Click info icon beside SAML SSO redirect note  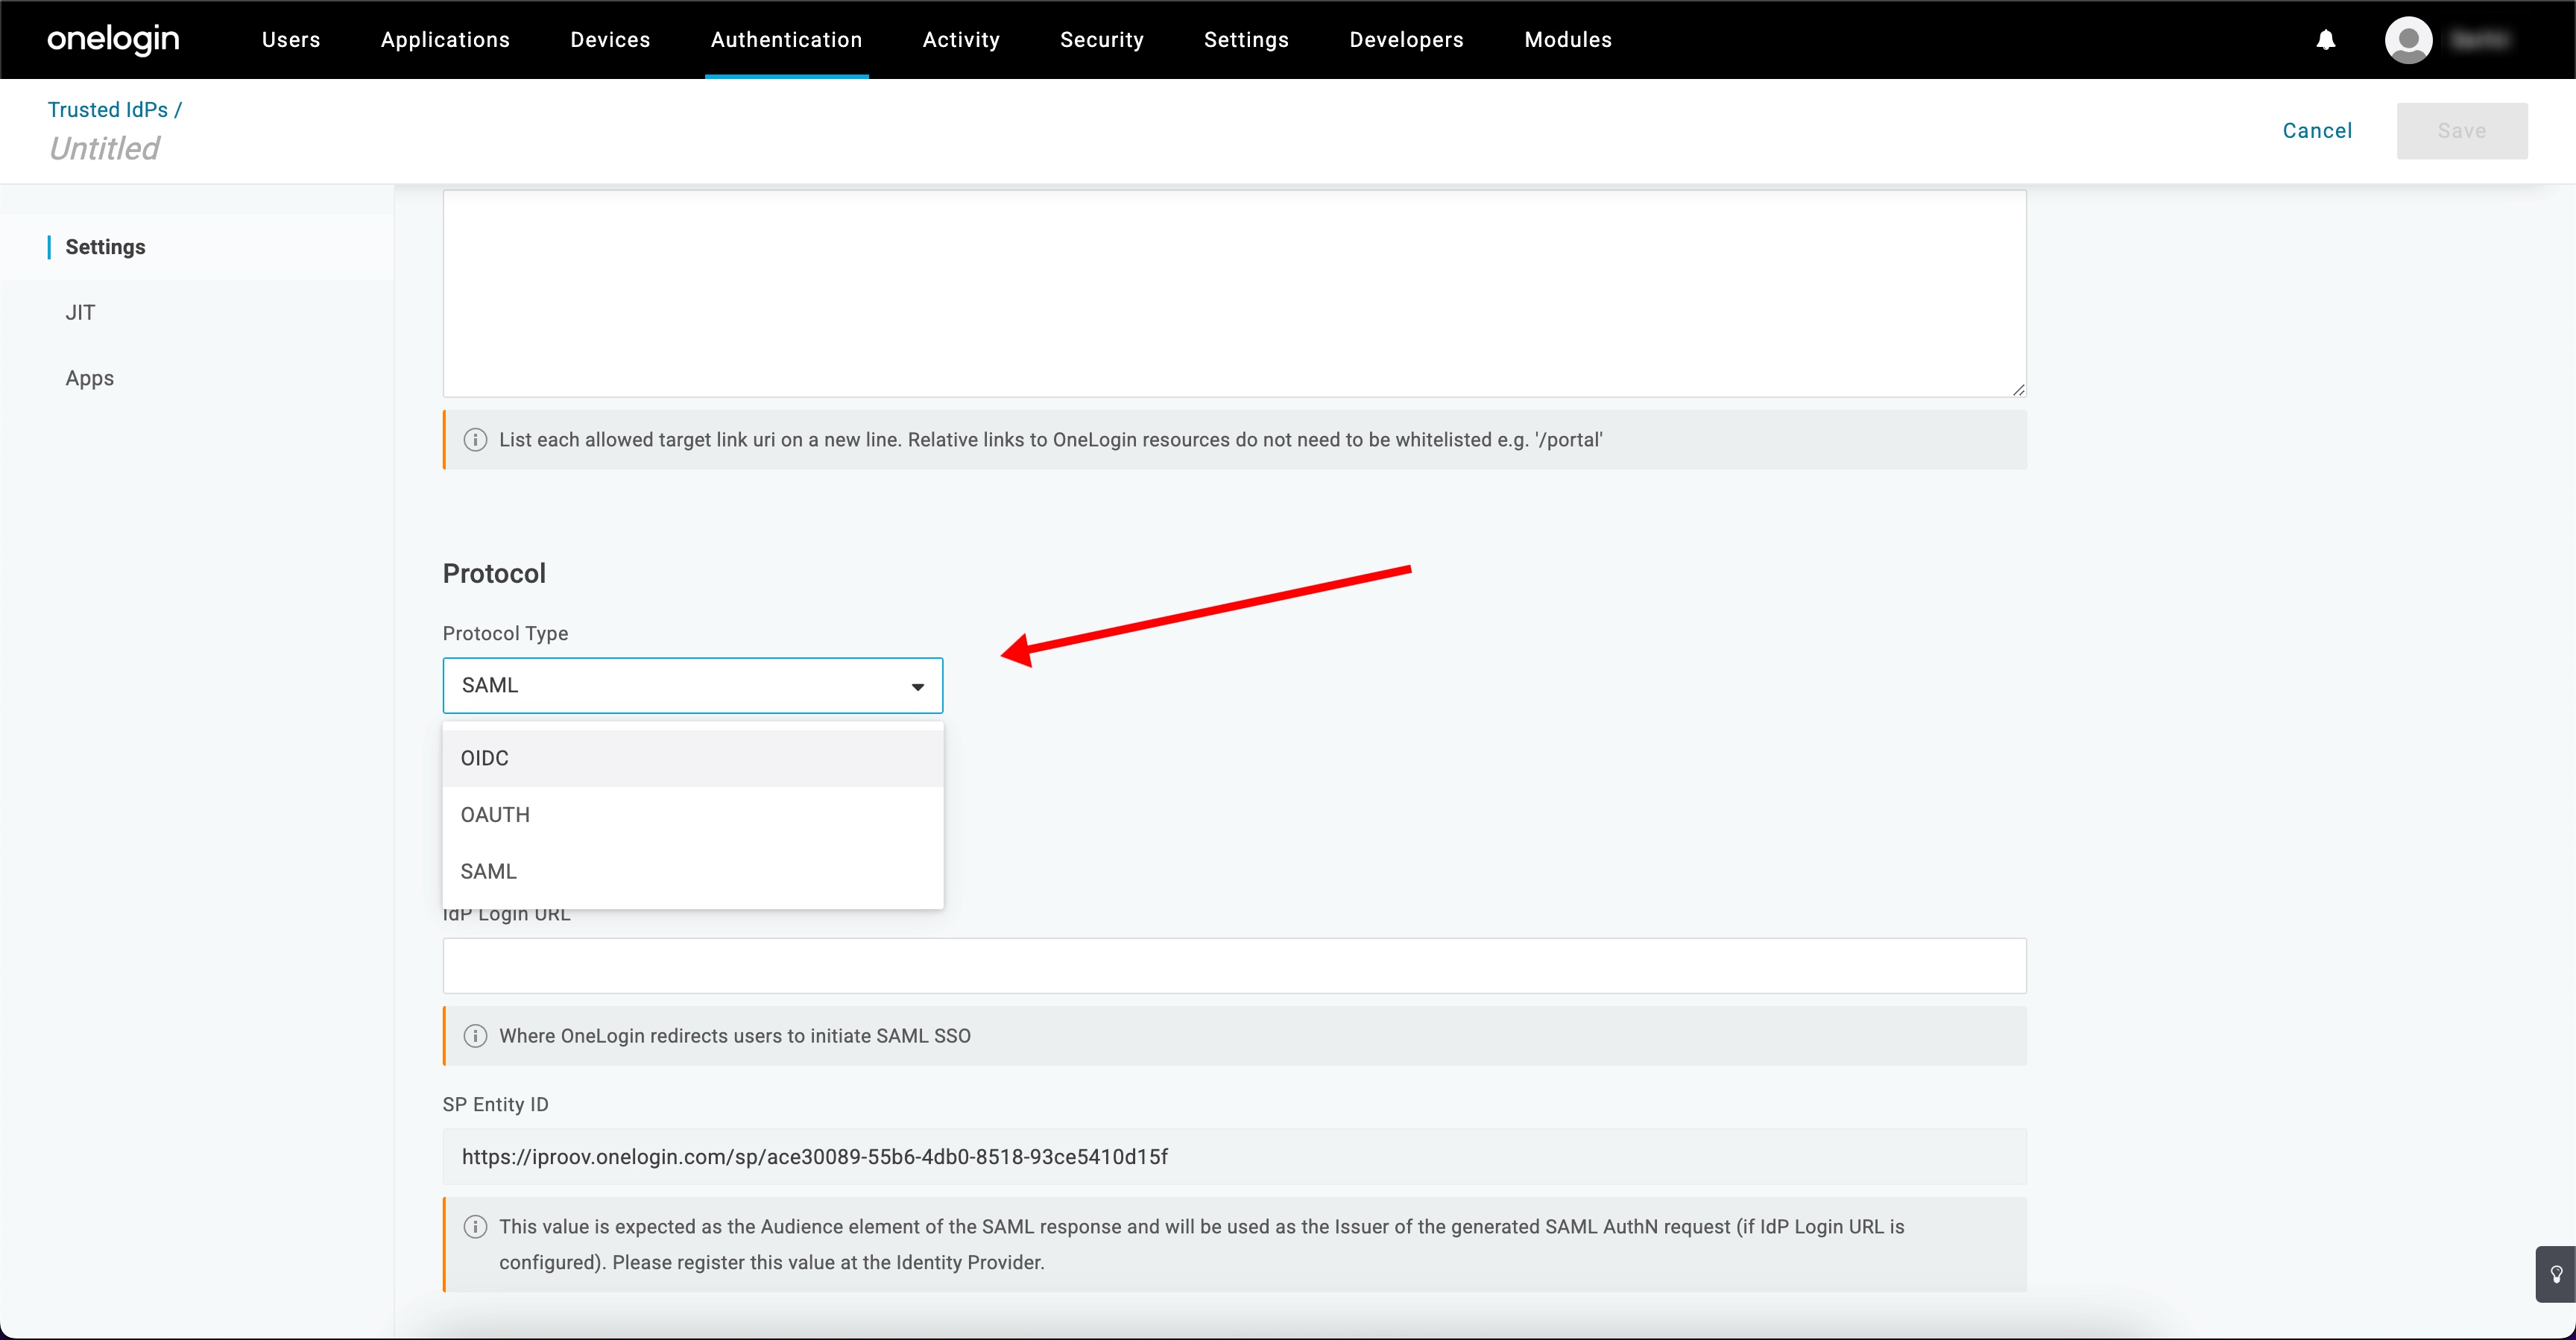tap(475, 1036)
